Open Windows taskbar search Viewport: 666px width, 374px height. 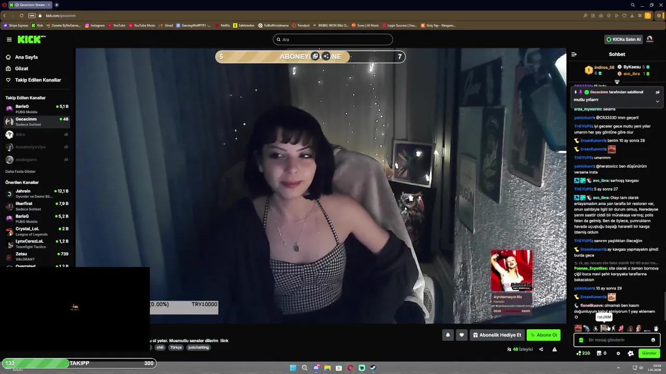click(x=304, y=368)
